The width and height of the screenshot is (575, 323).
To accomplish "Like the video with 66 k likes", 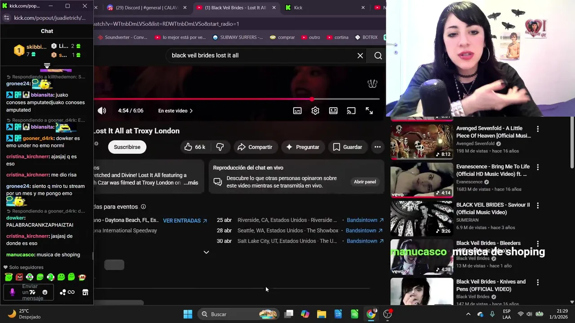I will tap(195, 147).
